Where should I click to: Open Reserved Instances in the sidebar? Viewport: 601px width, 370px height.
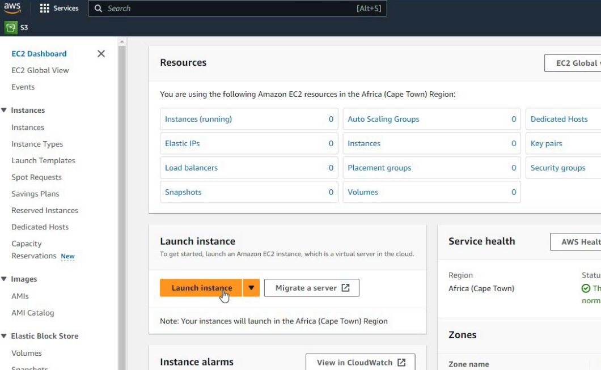(45, 210)
